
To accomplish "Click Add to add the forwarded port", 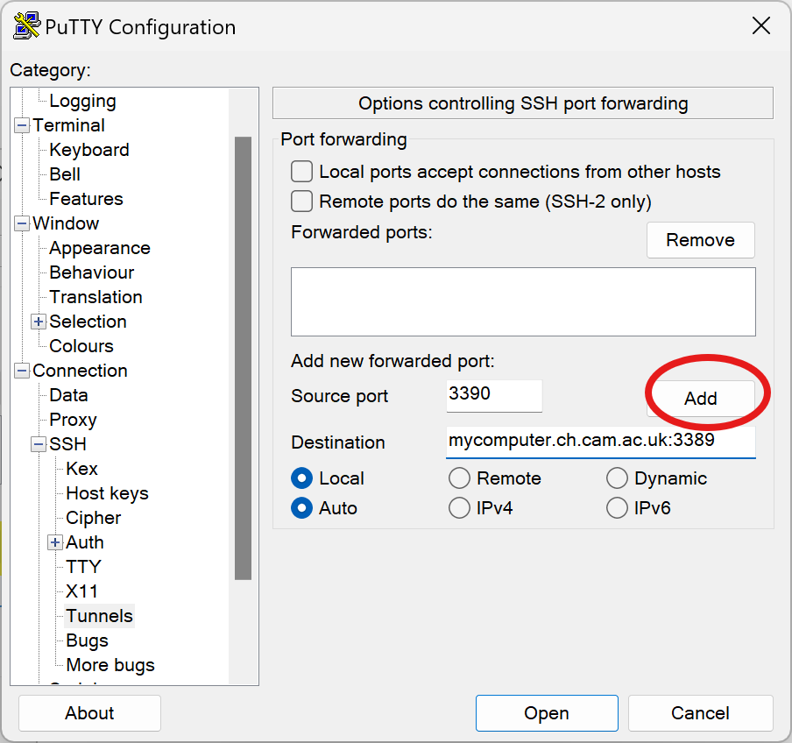I will [701, 399].
